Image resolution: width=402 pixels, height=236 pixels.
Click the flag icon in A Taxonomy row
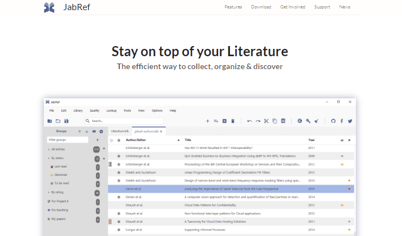(x=349, y=221)
